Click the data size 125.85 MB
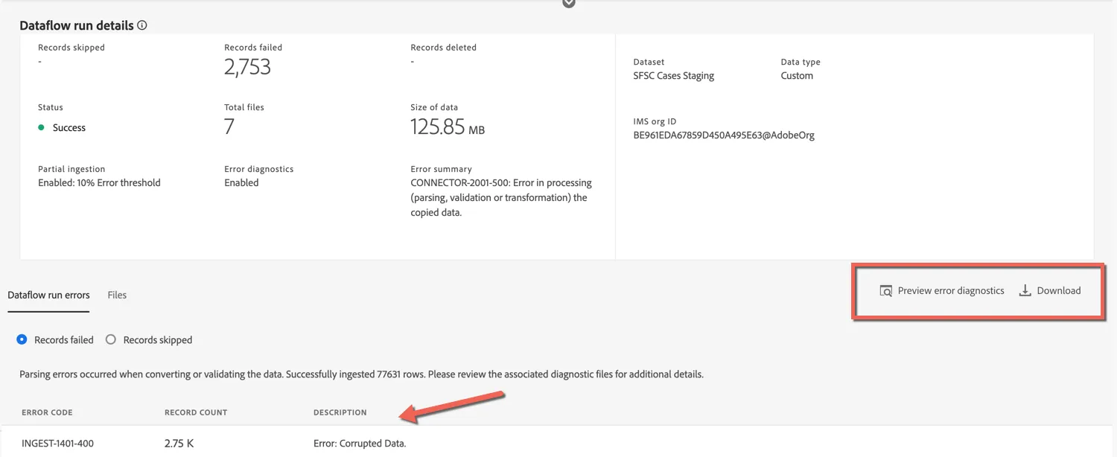Image resolution: width=1117 pixels, height=457 pixels. click(x=448, y=127)
